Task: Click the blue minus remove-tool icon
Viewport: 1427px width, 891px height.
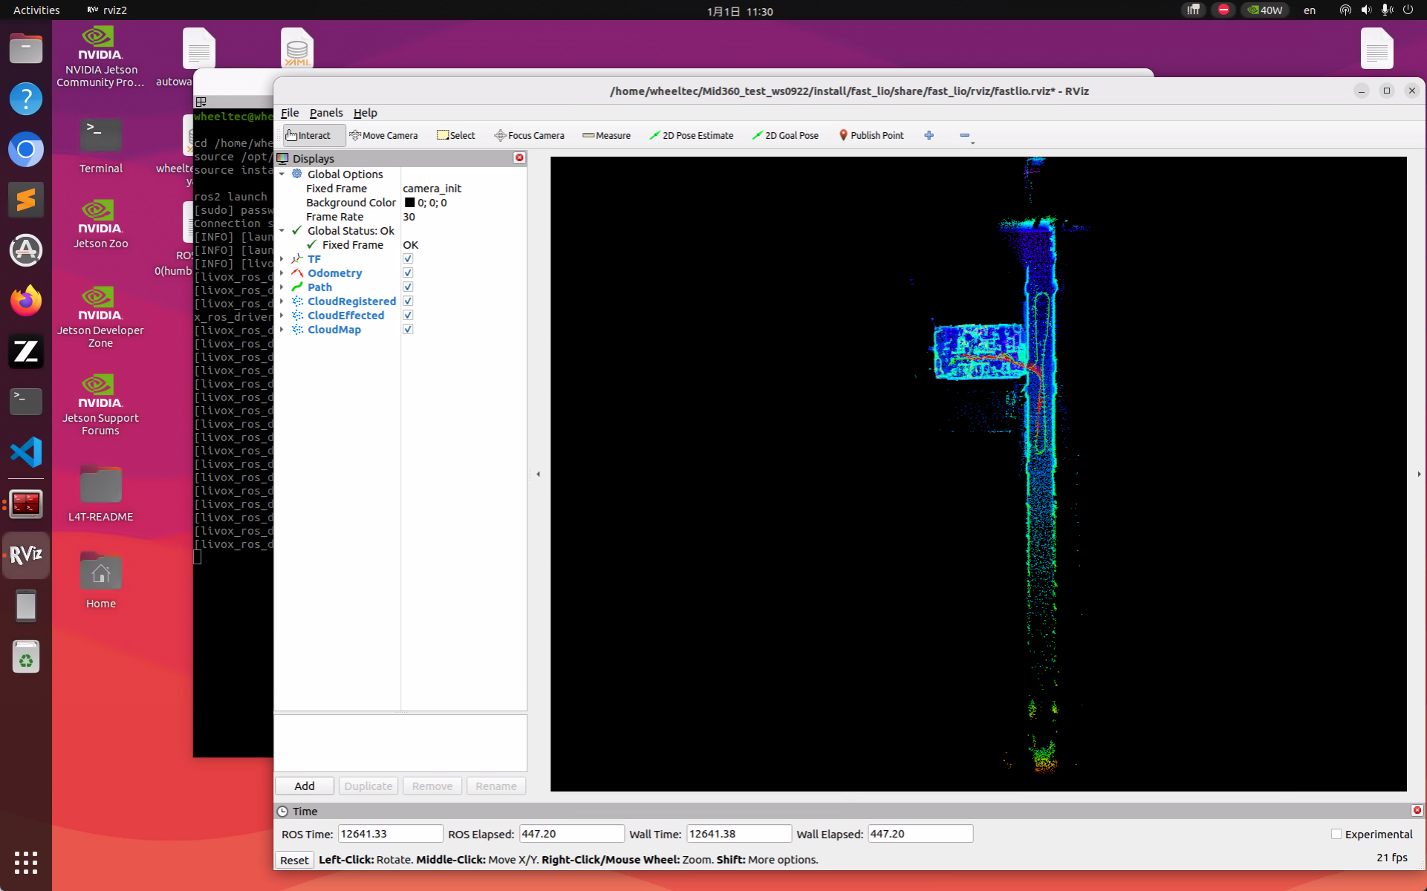Action: point(964,135)
